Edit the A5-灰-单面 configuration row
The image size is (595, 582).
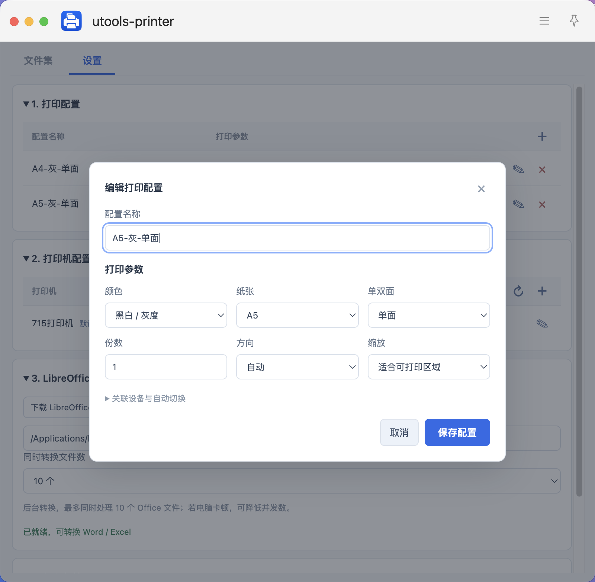pyautogui.click(x=518, y=204)
